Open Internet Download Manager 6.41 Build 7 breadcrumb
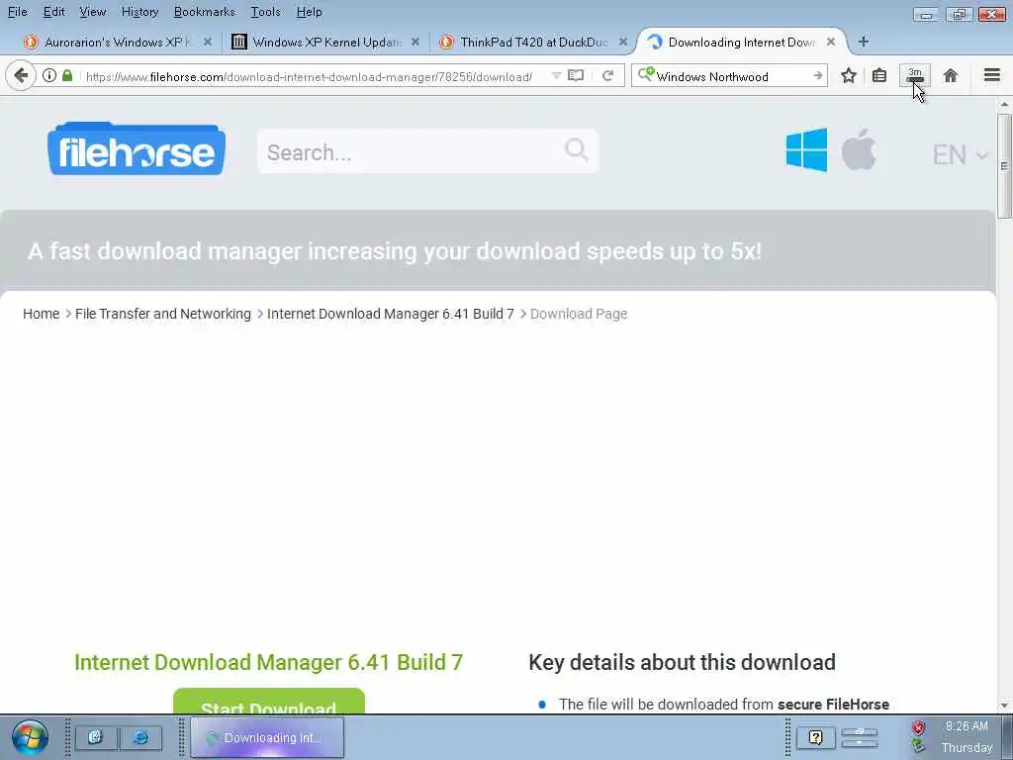 click(390, 314)
